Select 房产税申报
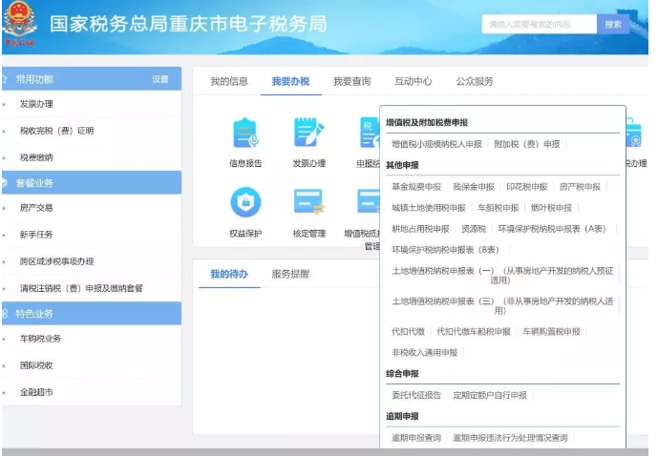 tap(580, 187)
